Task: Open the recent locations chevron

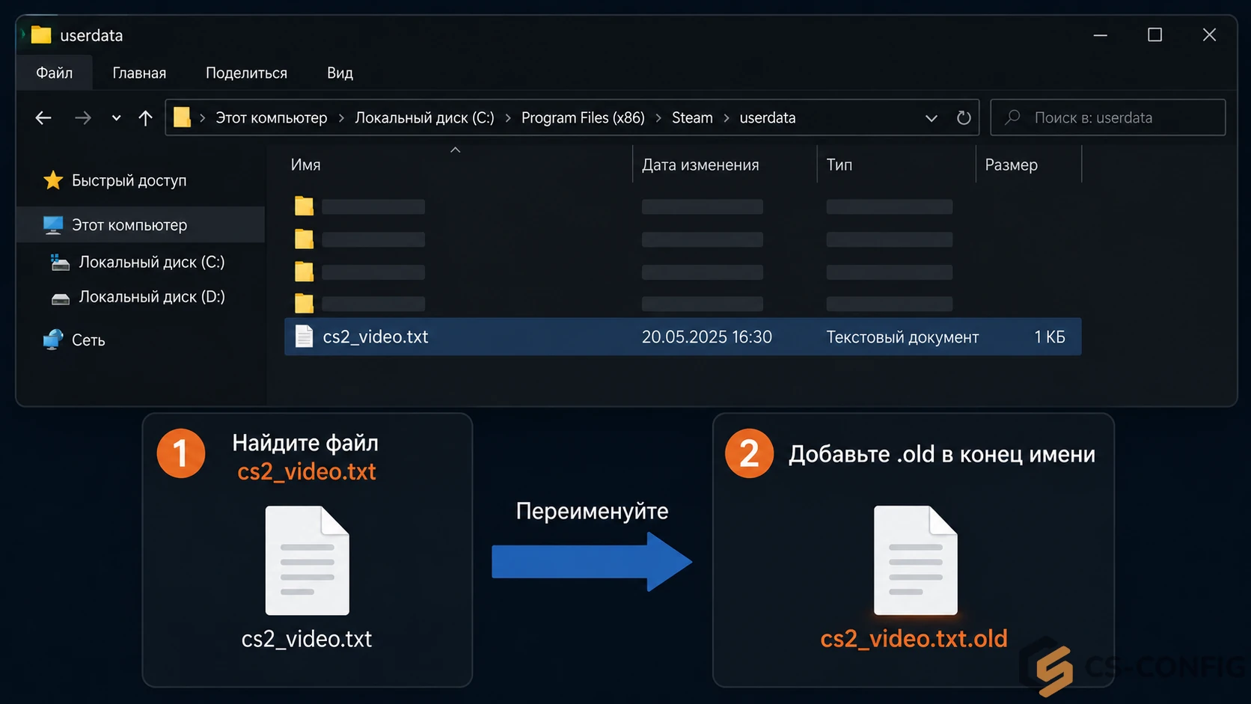Action: (116, 117)
